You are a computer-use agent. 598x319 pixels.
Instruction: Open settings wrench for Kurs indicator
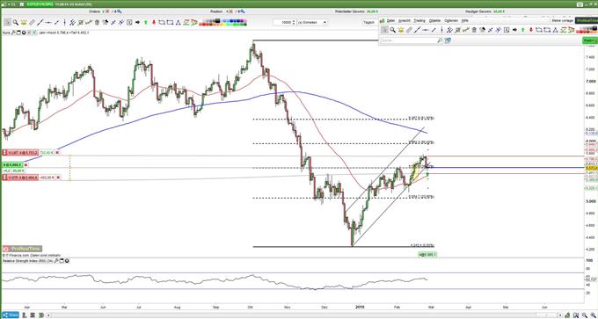13,33
